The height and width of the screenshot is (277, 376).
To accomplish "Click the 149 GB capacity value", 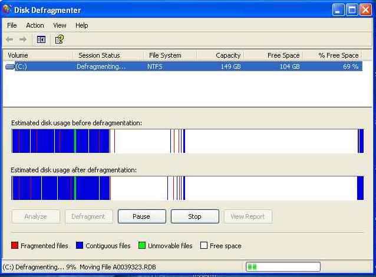I will 230,66.
